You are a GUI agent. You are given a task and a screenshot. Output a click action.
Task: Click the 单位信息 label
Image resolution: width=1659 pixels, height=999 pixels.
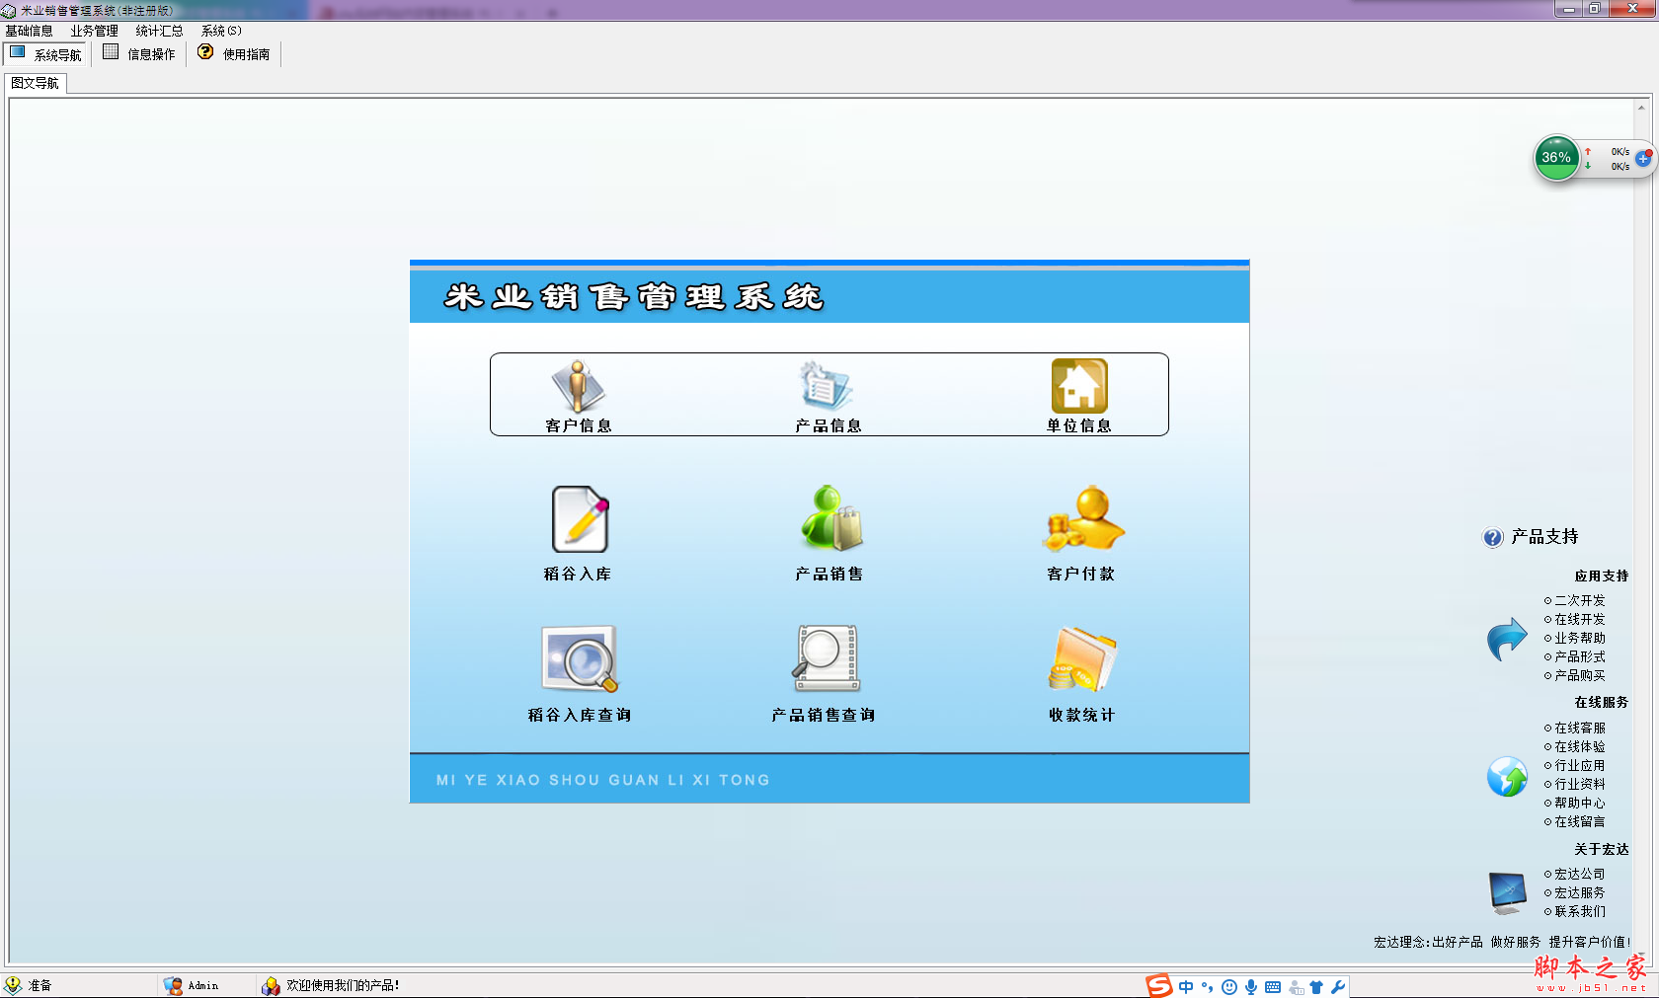pos(1079,425)
